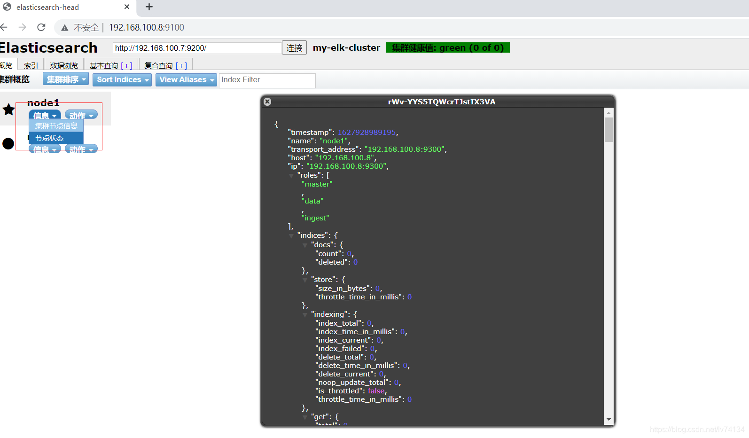Collapse the "indexing" object

[305, 315]
